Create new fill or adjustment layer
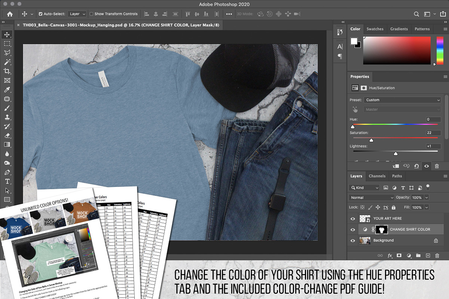This screenshot has width=449, height=299. coord(409,256)
